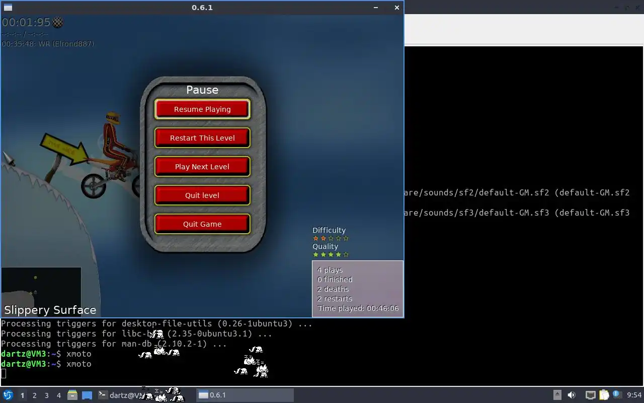The image size is (644, 403).
Task: Click the Difficulty star rating
Action: coord(331,238)
